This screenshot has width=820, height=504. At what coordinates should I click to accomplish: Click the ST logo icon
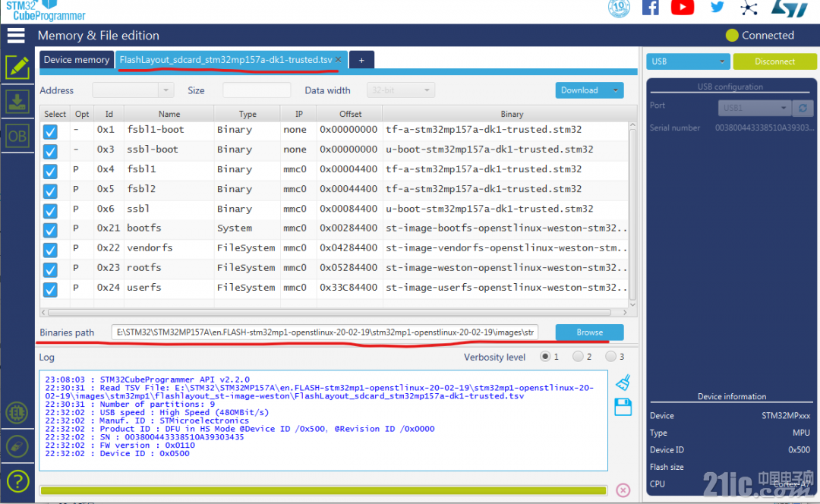coord(790,8)
